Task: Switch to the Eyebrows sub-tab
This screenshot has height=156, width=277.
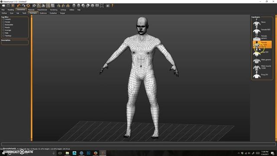Action: coord(43,13)
